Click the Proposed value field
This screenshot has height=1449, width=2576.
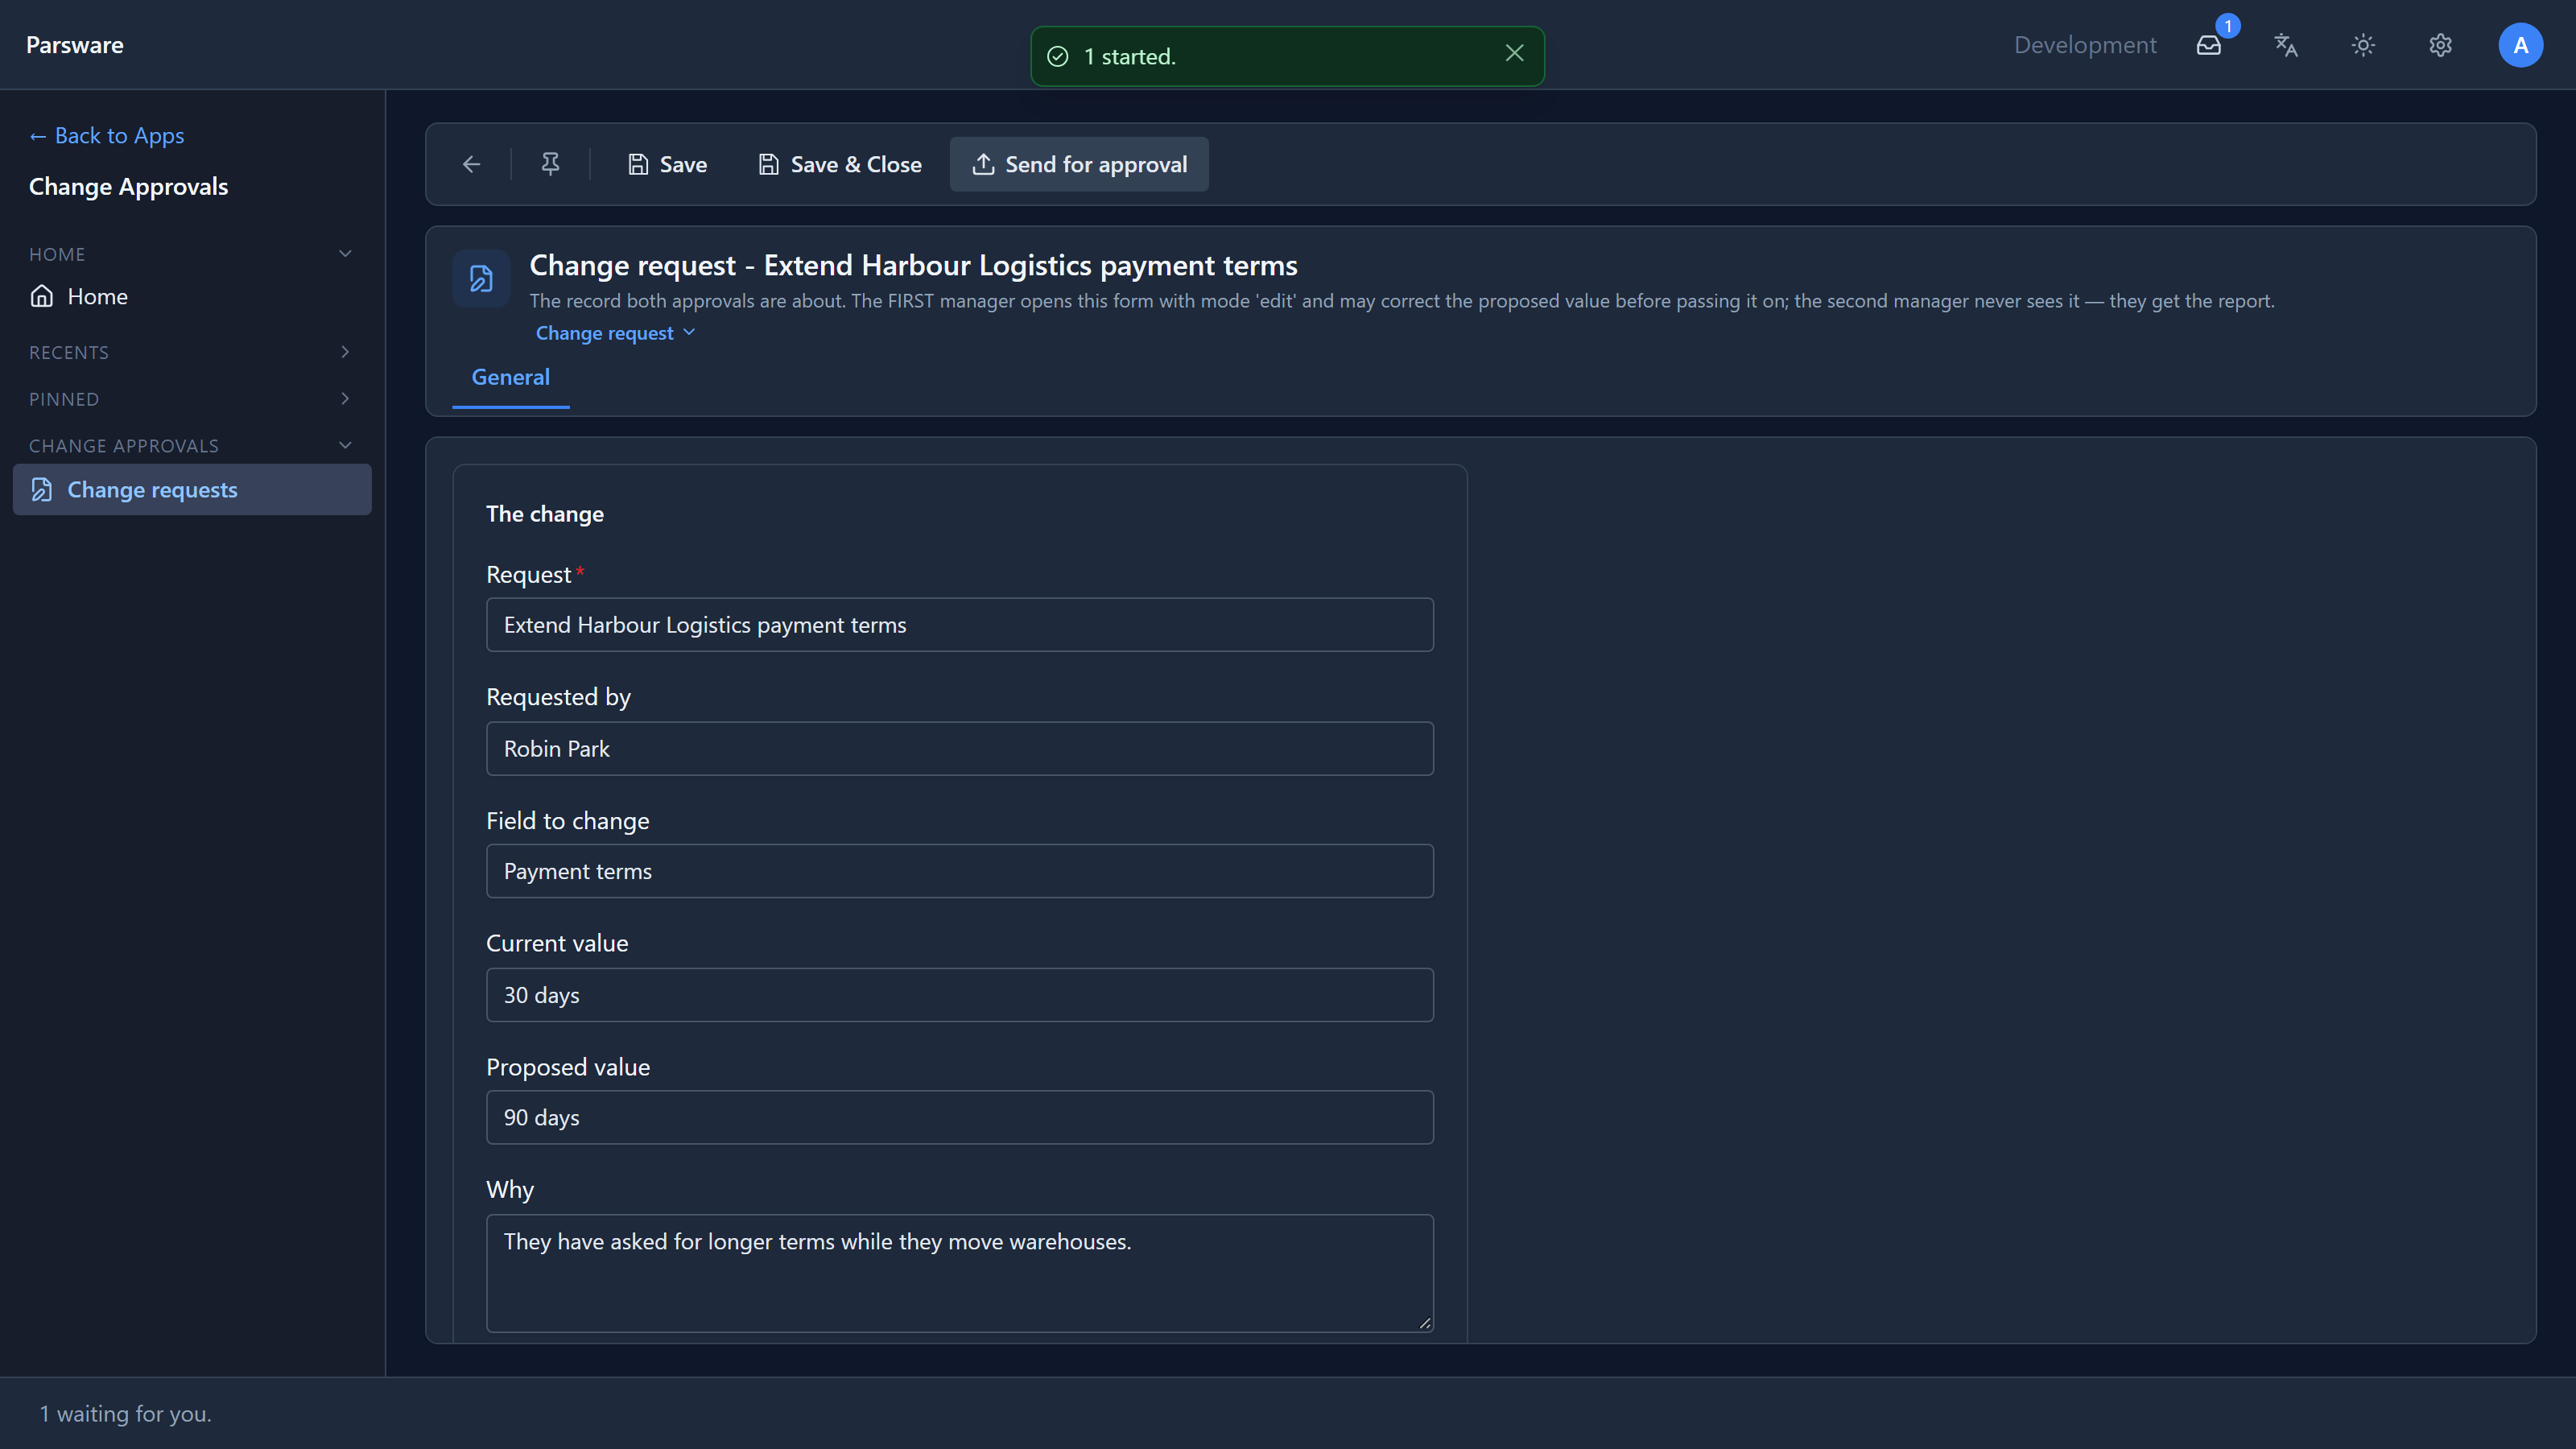click(x=959, y=1118)
